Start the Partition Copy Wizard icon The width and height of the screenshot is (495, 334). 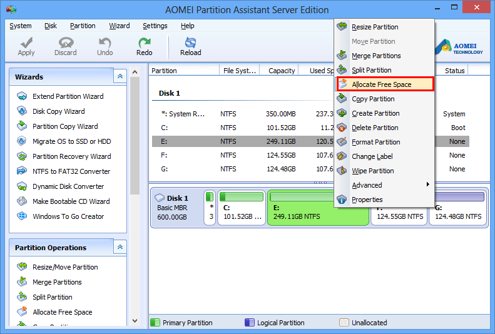[22, 126]
